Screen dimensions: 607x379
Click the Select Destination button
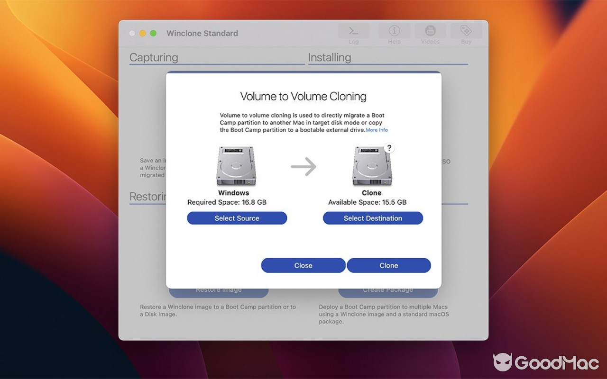click(373, 218)
